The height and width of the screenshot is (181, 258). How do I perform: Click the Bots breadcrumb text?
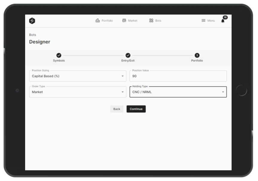click(33, 35)
